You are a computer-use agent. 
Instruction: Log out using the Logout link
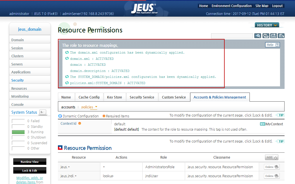[x=277, y=6]
